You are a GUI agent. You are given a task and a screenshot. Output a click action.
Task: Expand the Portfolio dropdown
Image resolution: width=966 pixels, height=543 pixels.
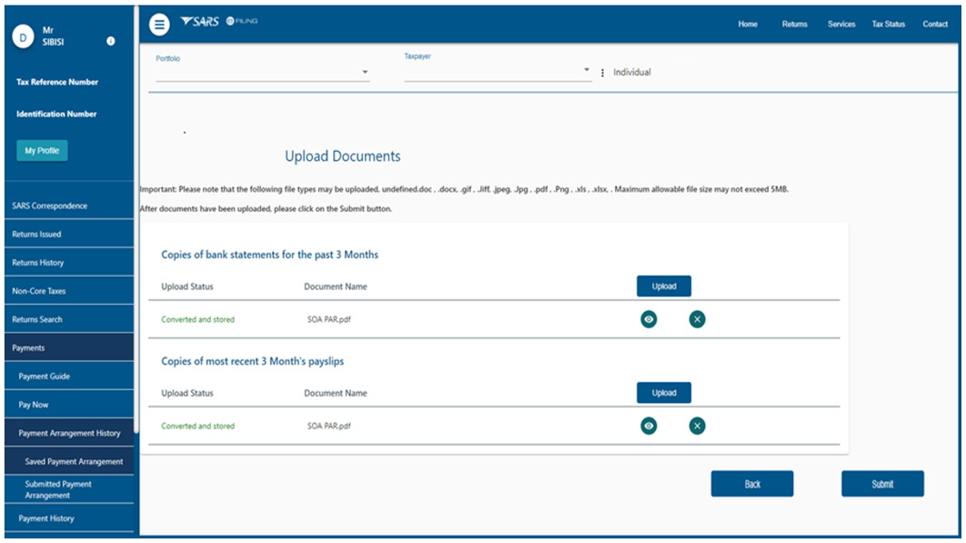pyautogui.click(x=365, y=73)
